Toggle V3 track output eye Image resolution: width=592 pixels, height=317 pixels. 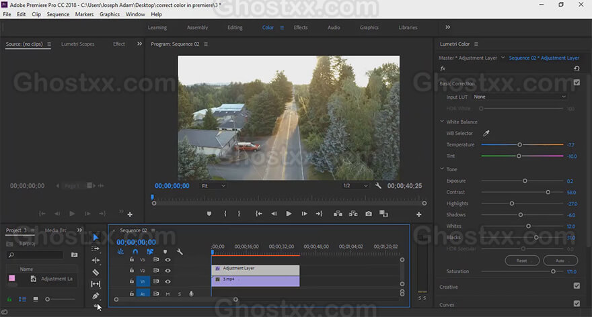(168, 260)
